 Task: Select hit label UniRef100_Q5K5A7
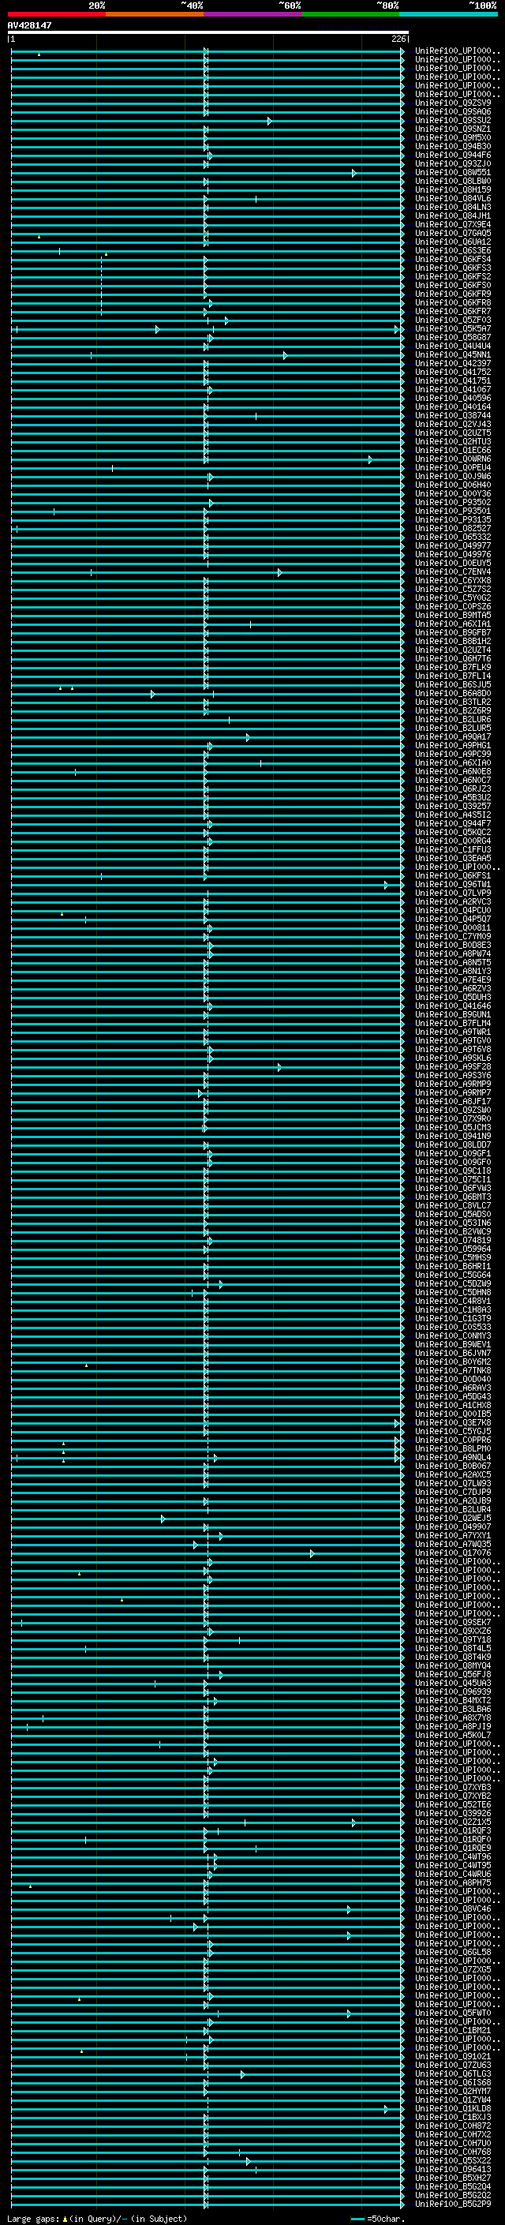point(453,329)
